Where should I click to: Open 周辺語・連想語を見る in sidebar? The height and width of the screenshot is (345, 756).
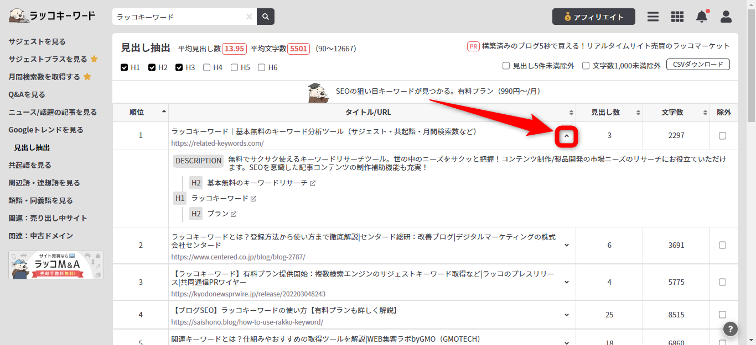pos(44,183)
